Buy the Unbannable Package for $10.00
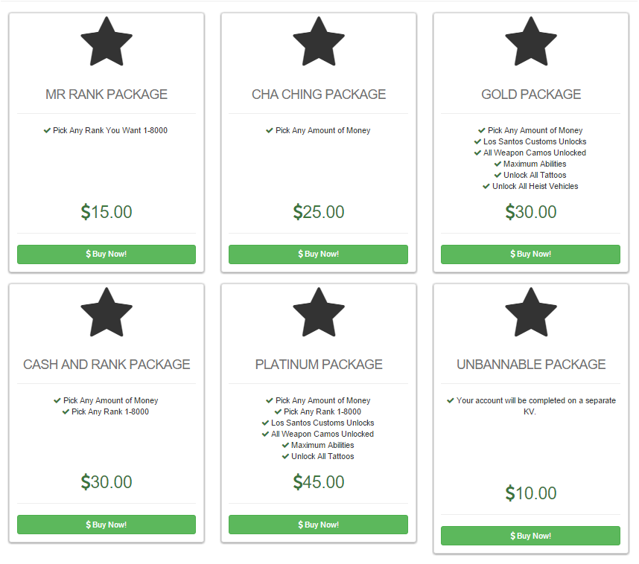Viewport: 639px width, 564px height. (x=530, y=536)
